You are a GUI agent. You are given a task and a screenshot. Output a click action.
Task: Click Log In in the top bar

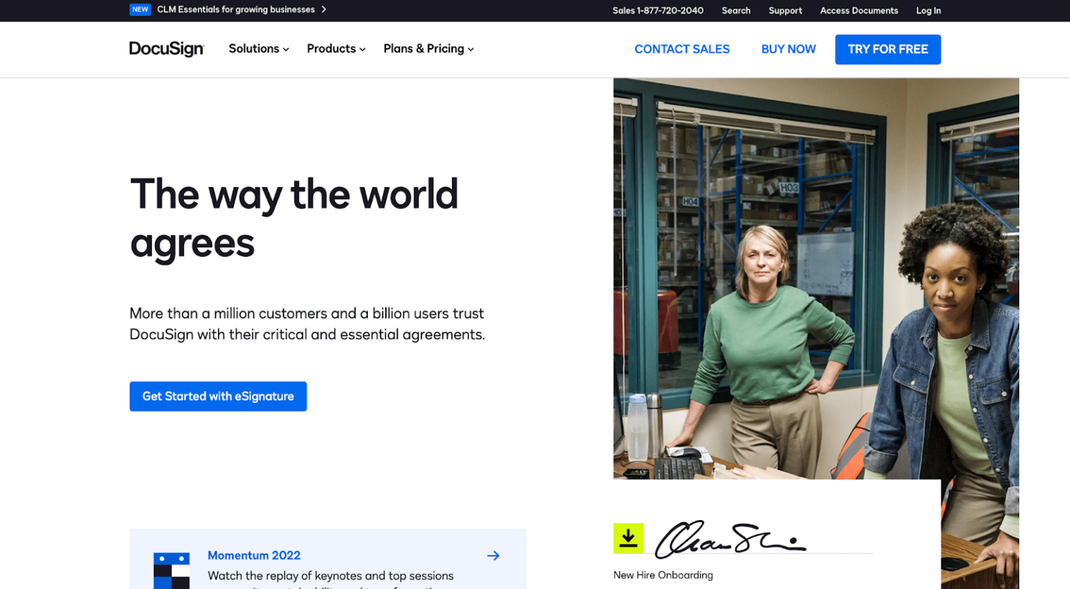(929, 10)
